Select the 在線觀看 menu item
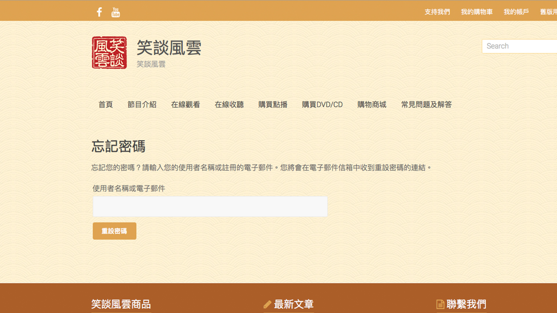 (185, 105)
